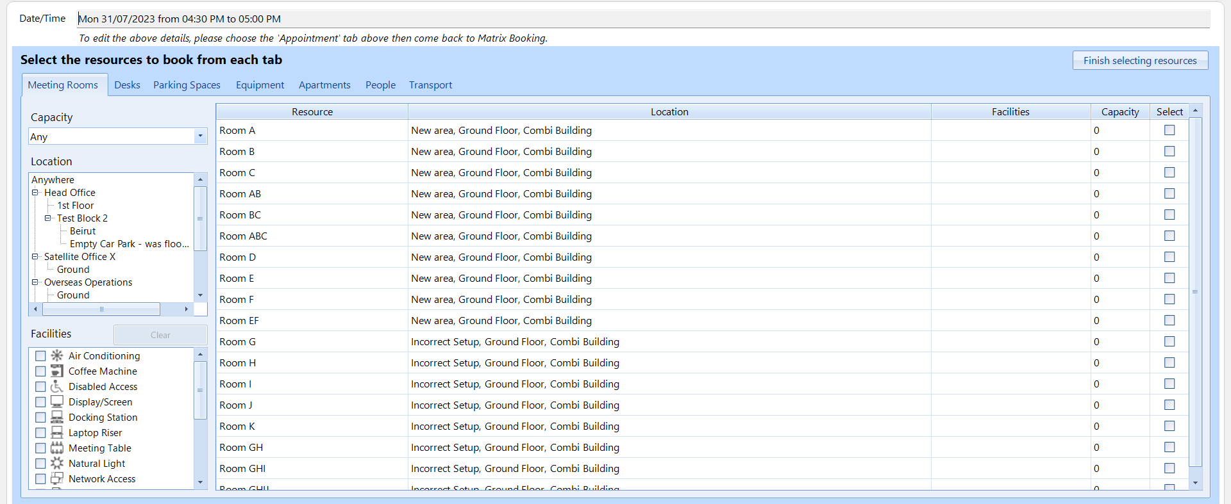Click the location tree horizontal scrollbar thumb

click(101, 309)
